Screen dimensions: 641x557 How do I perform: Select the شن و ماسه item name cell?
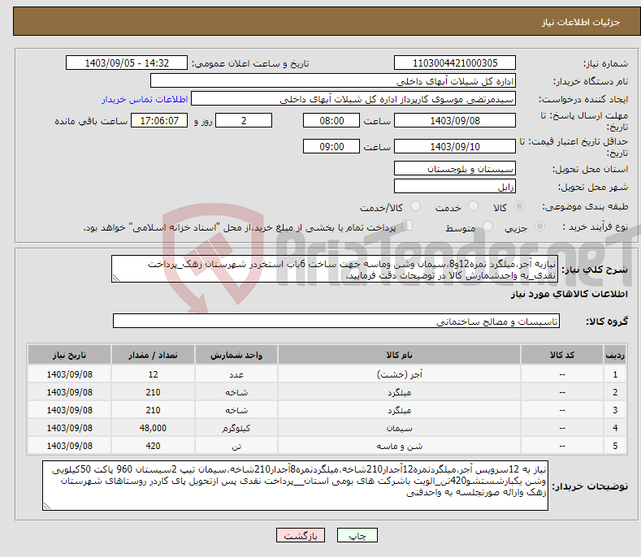(x=400, y=446)
